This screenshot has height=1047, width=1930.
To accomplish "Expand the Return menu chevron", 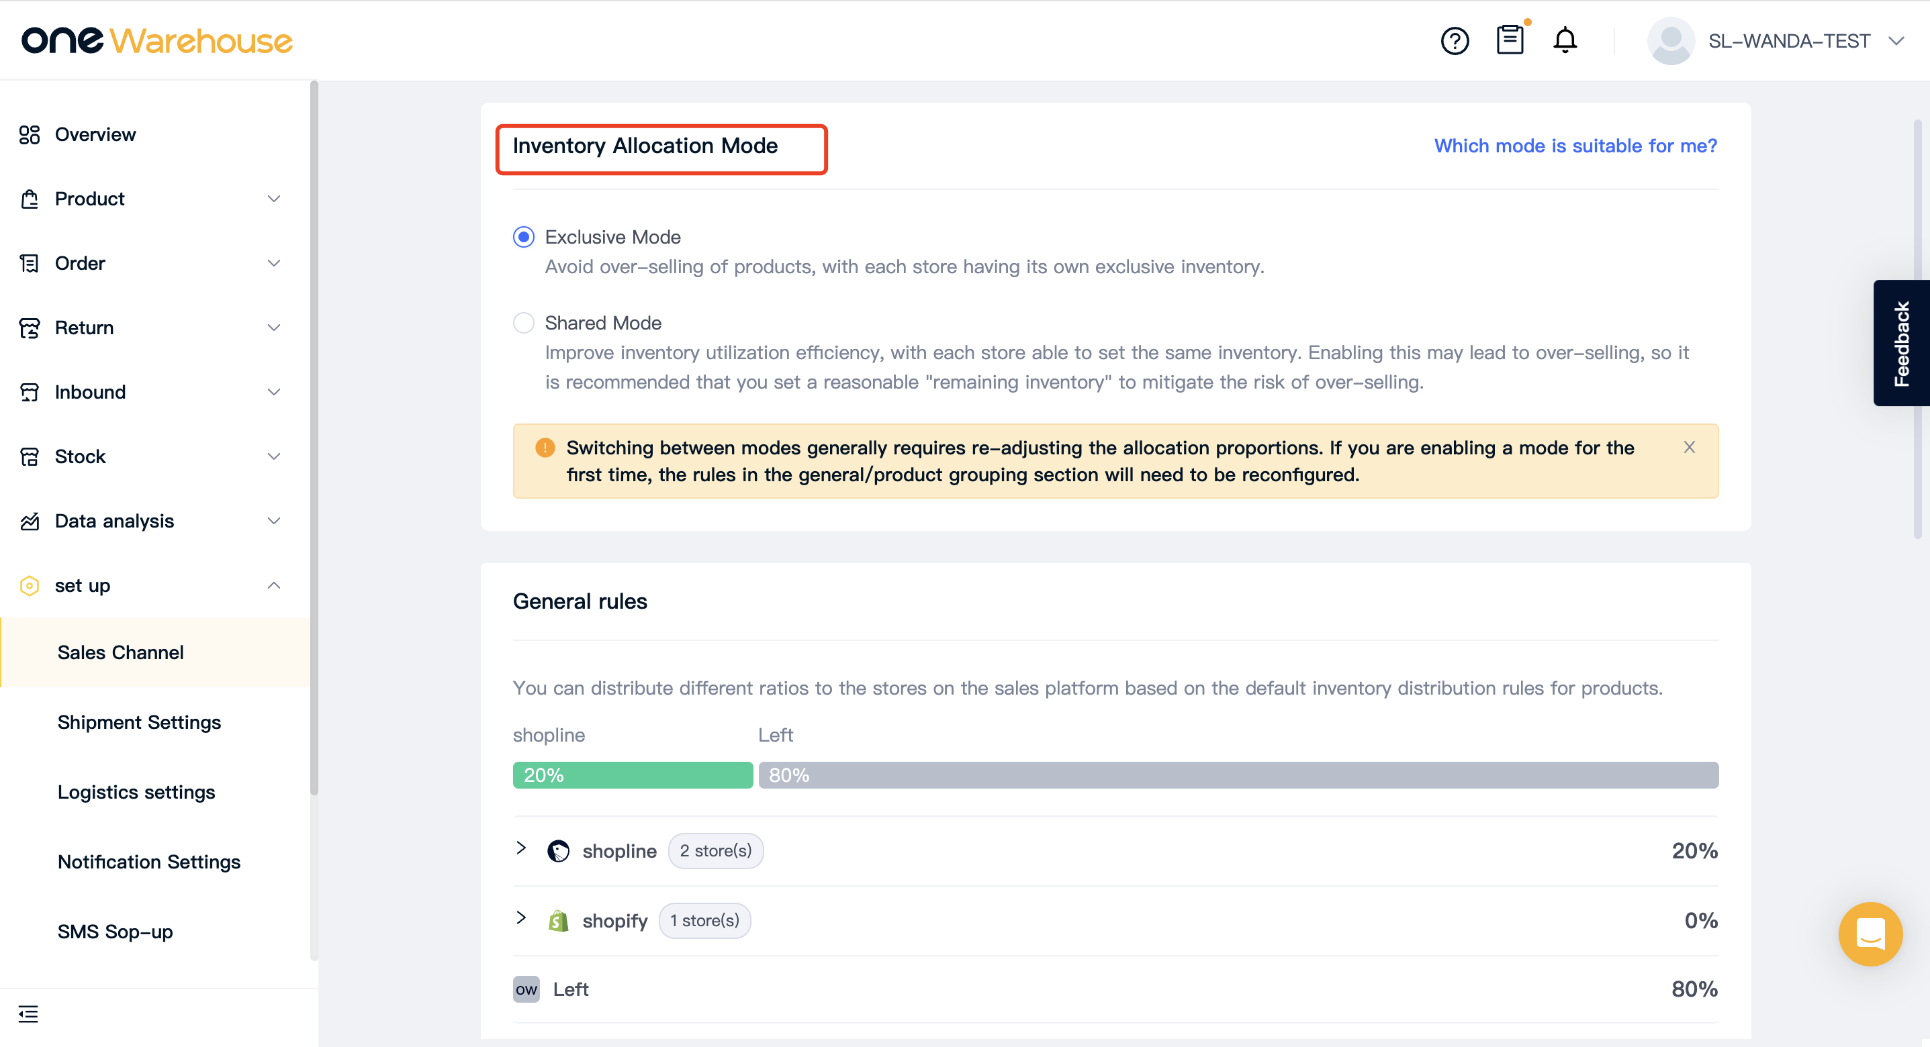I will tap(274, 328).
